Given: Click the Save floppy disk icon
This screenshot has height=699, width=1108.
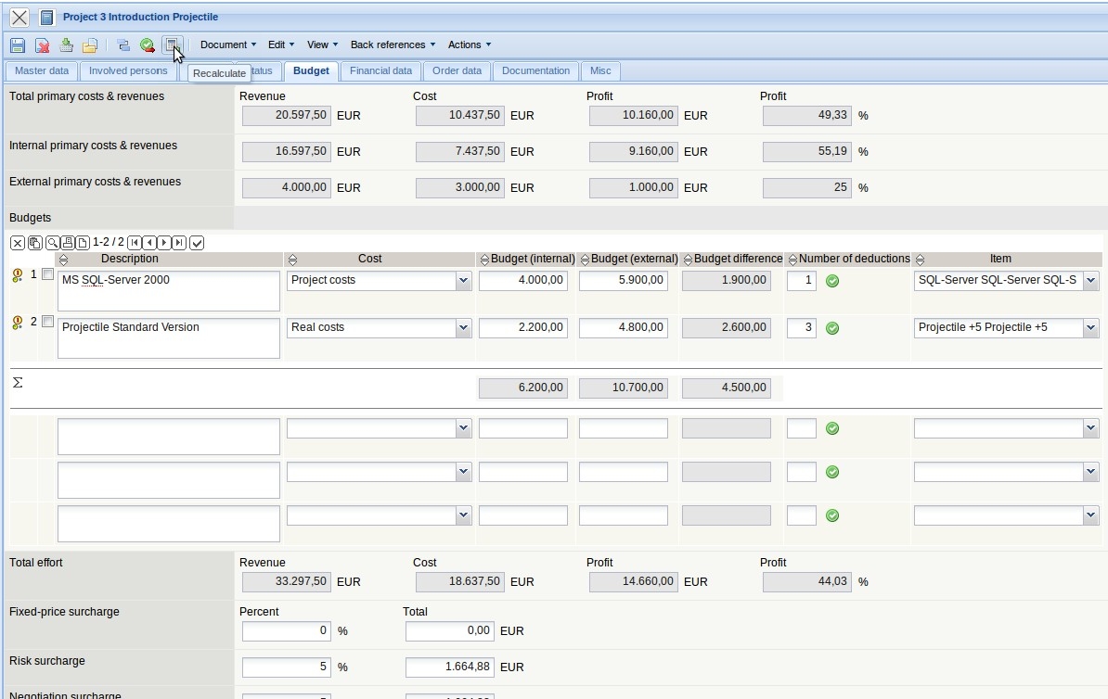Looking at the screenshot, I should pyautogui.click(x=18, y=44).
